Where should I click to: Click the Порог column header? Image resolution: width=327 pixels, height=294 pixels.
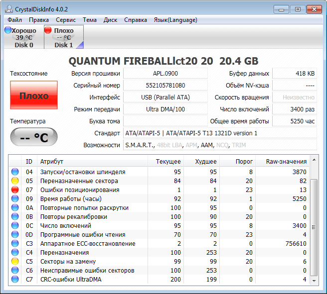pyautogui.click(x=238, y=161)
